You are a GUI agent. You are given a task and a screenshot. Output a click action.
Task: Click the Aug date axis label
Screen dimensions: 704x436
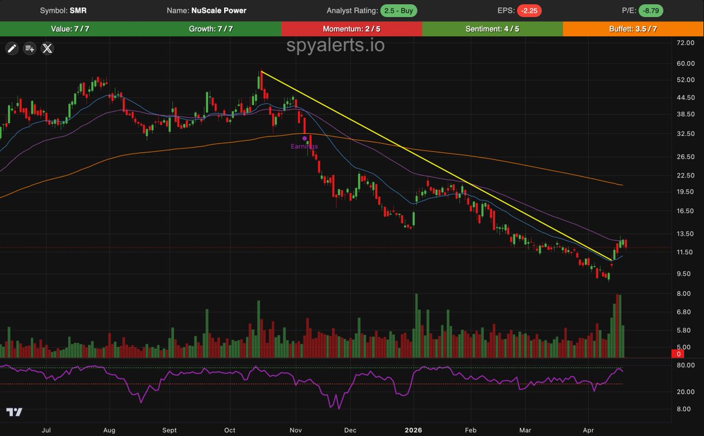pos(110,430)
